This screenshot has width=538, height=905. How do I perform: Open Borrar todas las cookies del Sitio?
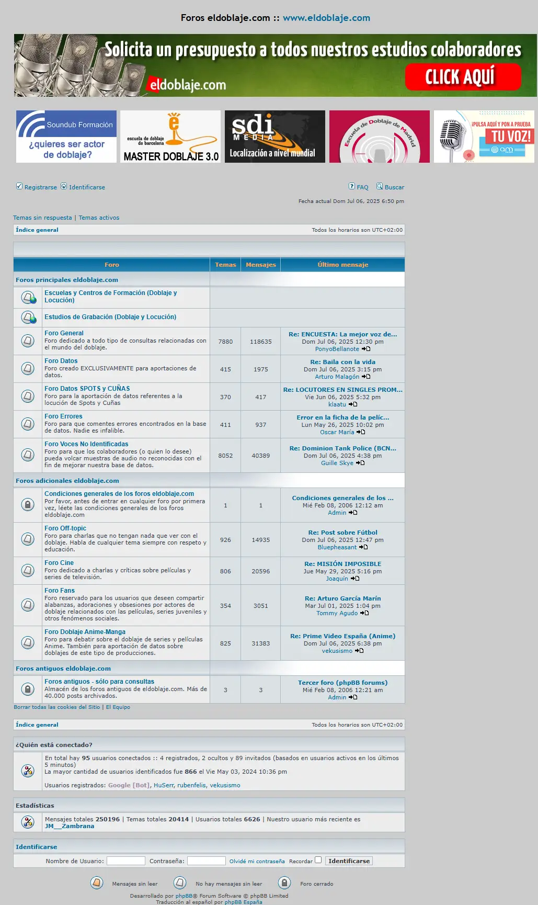coord(56,707)
